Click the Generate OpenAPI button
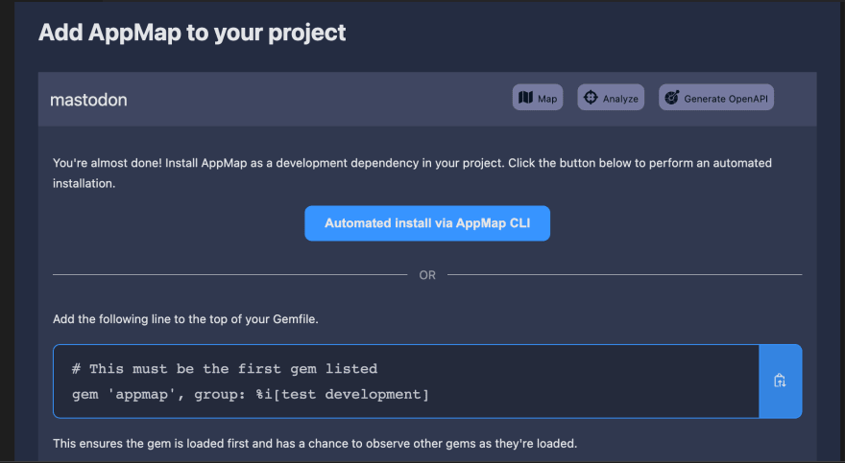This screenshot has width=845, height=463. (716, 98)
